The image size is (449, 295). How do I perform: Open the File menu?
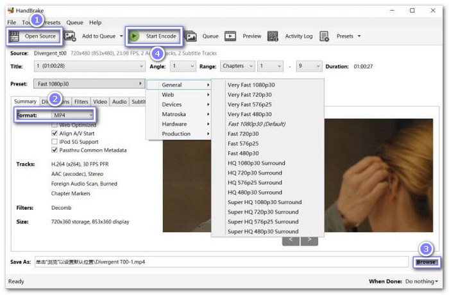point(12,22)
